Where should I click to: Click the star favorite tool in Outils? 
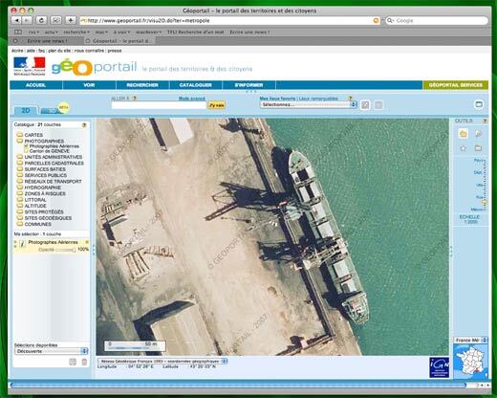[464, 148]
